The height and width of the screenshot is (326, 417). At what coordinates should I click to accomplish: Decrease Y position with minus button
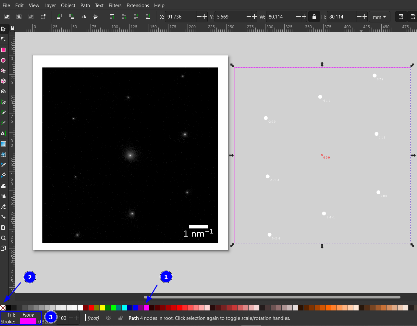coord(249,17)
